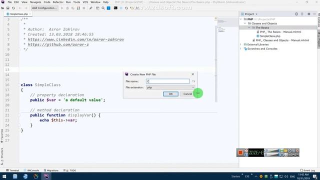Image resolution: width=320 pixels, height=180 pixels.
Task: Open the Migrations tool window tab
Action: pyautogui.click(x=51, y=170)
